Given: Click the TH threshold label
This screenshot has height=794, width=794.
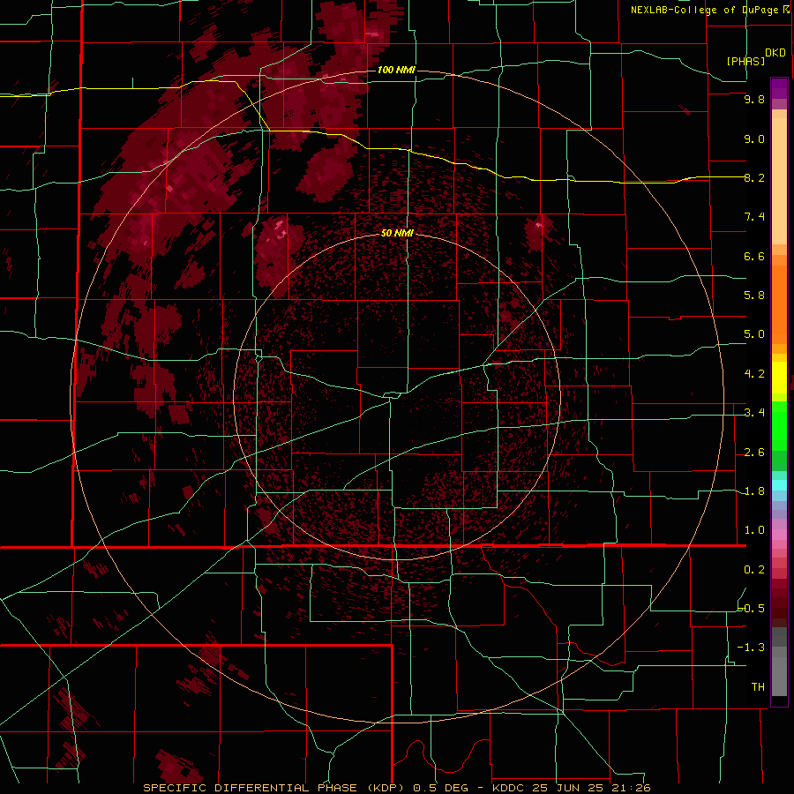Looking at the screenshot, I should [x=758, y=687].
